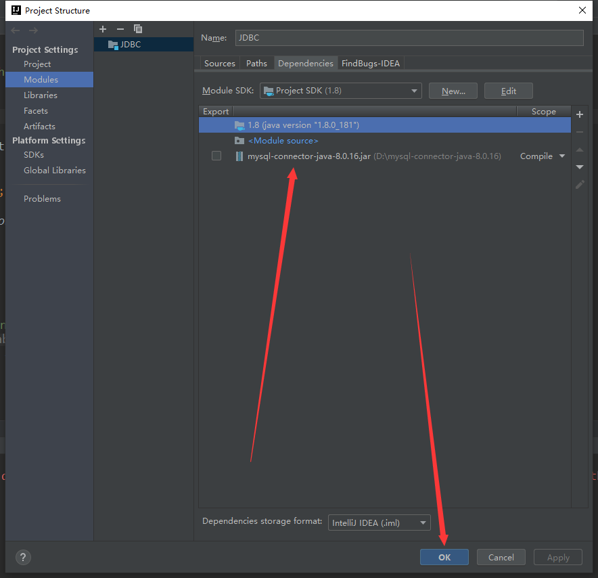Select 1.8 java version dependency row
The height and width of the screenshot is (578, 598).
[384, 125]
